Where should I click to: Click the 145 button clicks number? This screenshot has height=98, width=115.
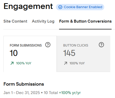tap(69, 53)
